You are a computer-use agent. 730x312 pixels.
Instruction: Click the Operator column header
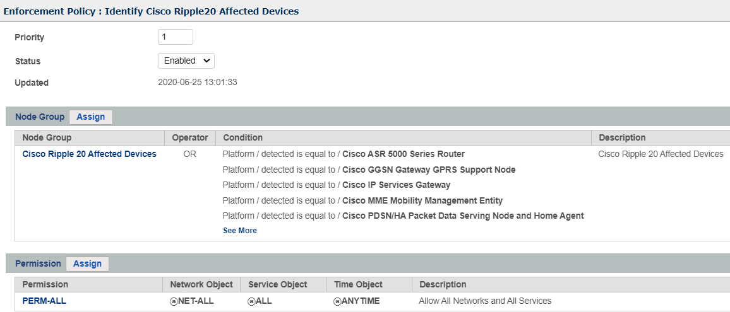[x=189, y=137]
